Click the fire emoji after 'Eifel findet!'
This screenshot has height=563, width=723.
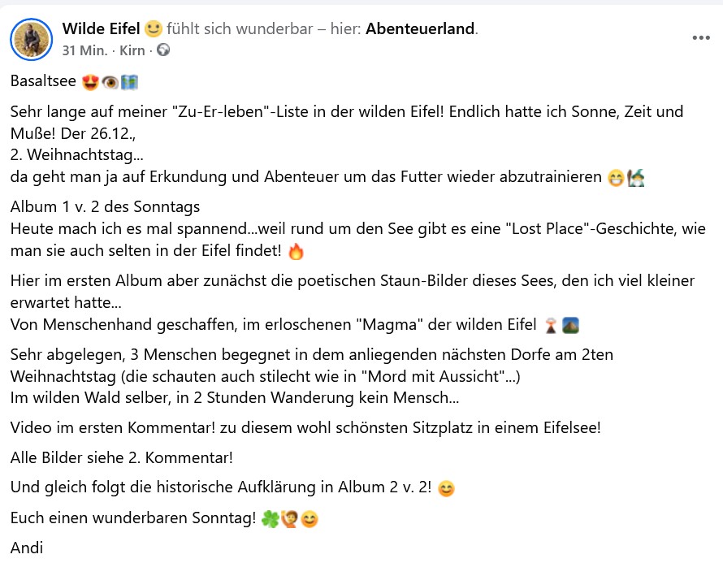(296, 252)
